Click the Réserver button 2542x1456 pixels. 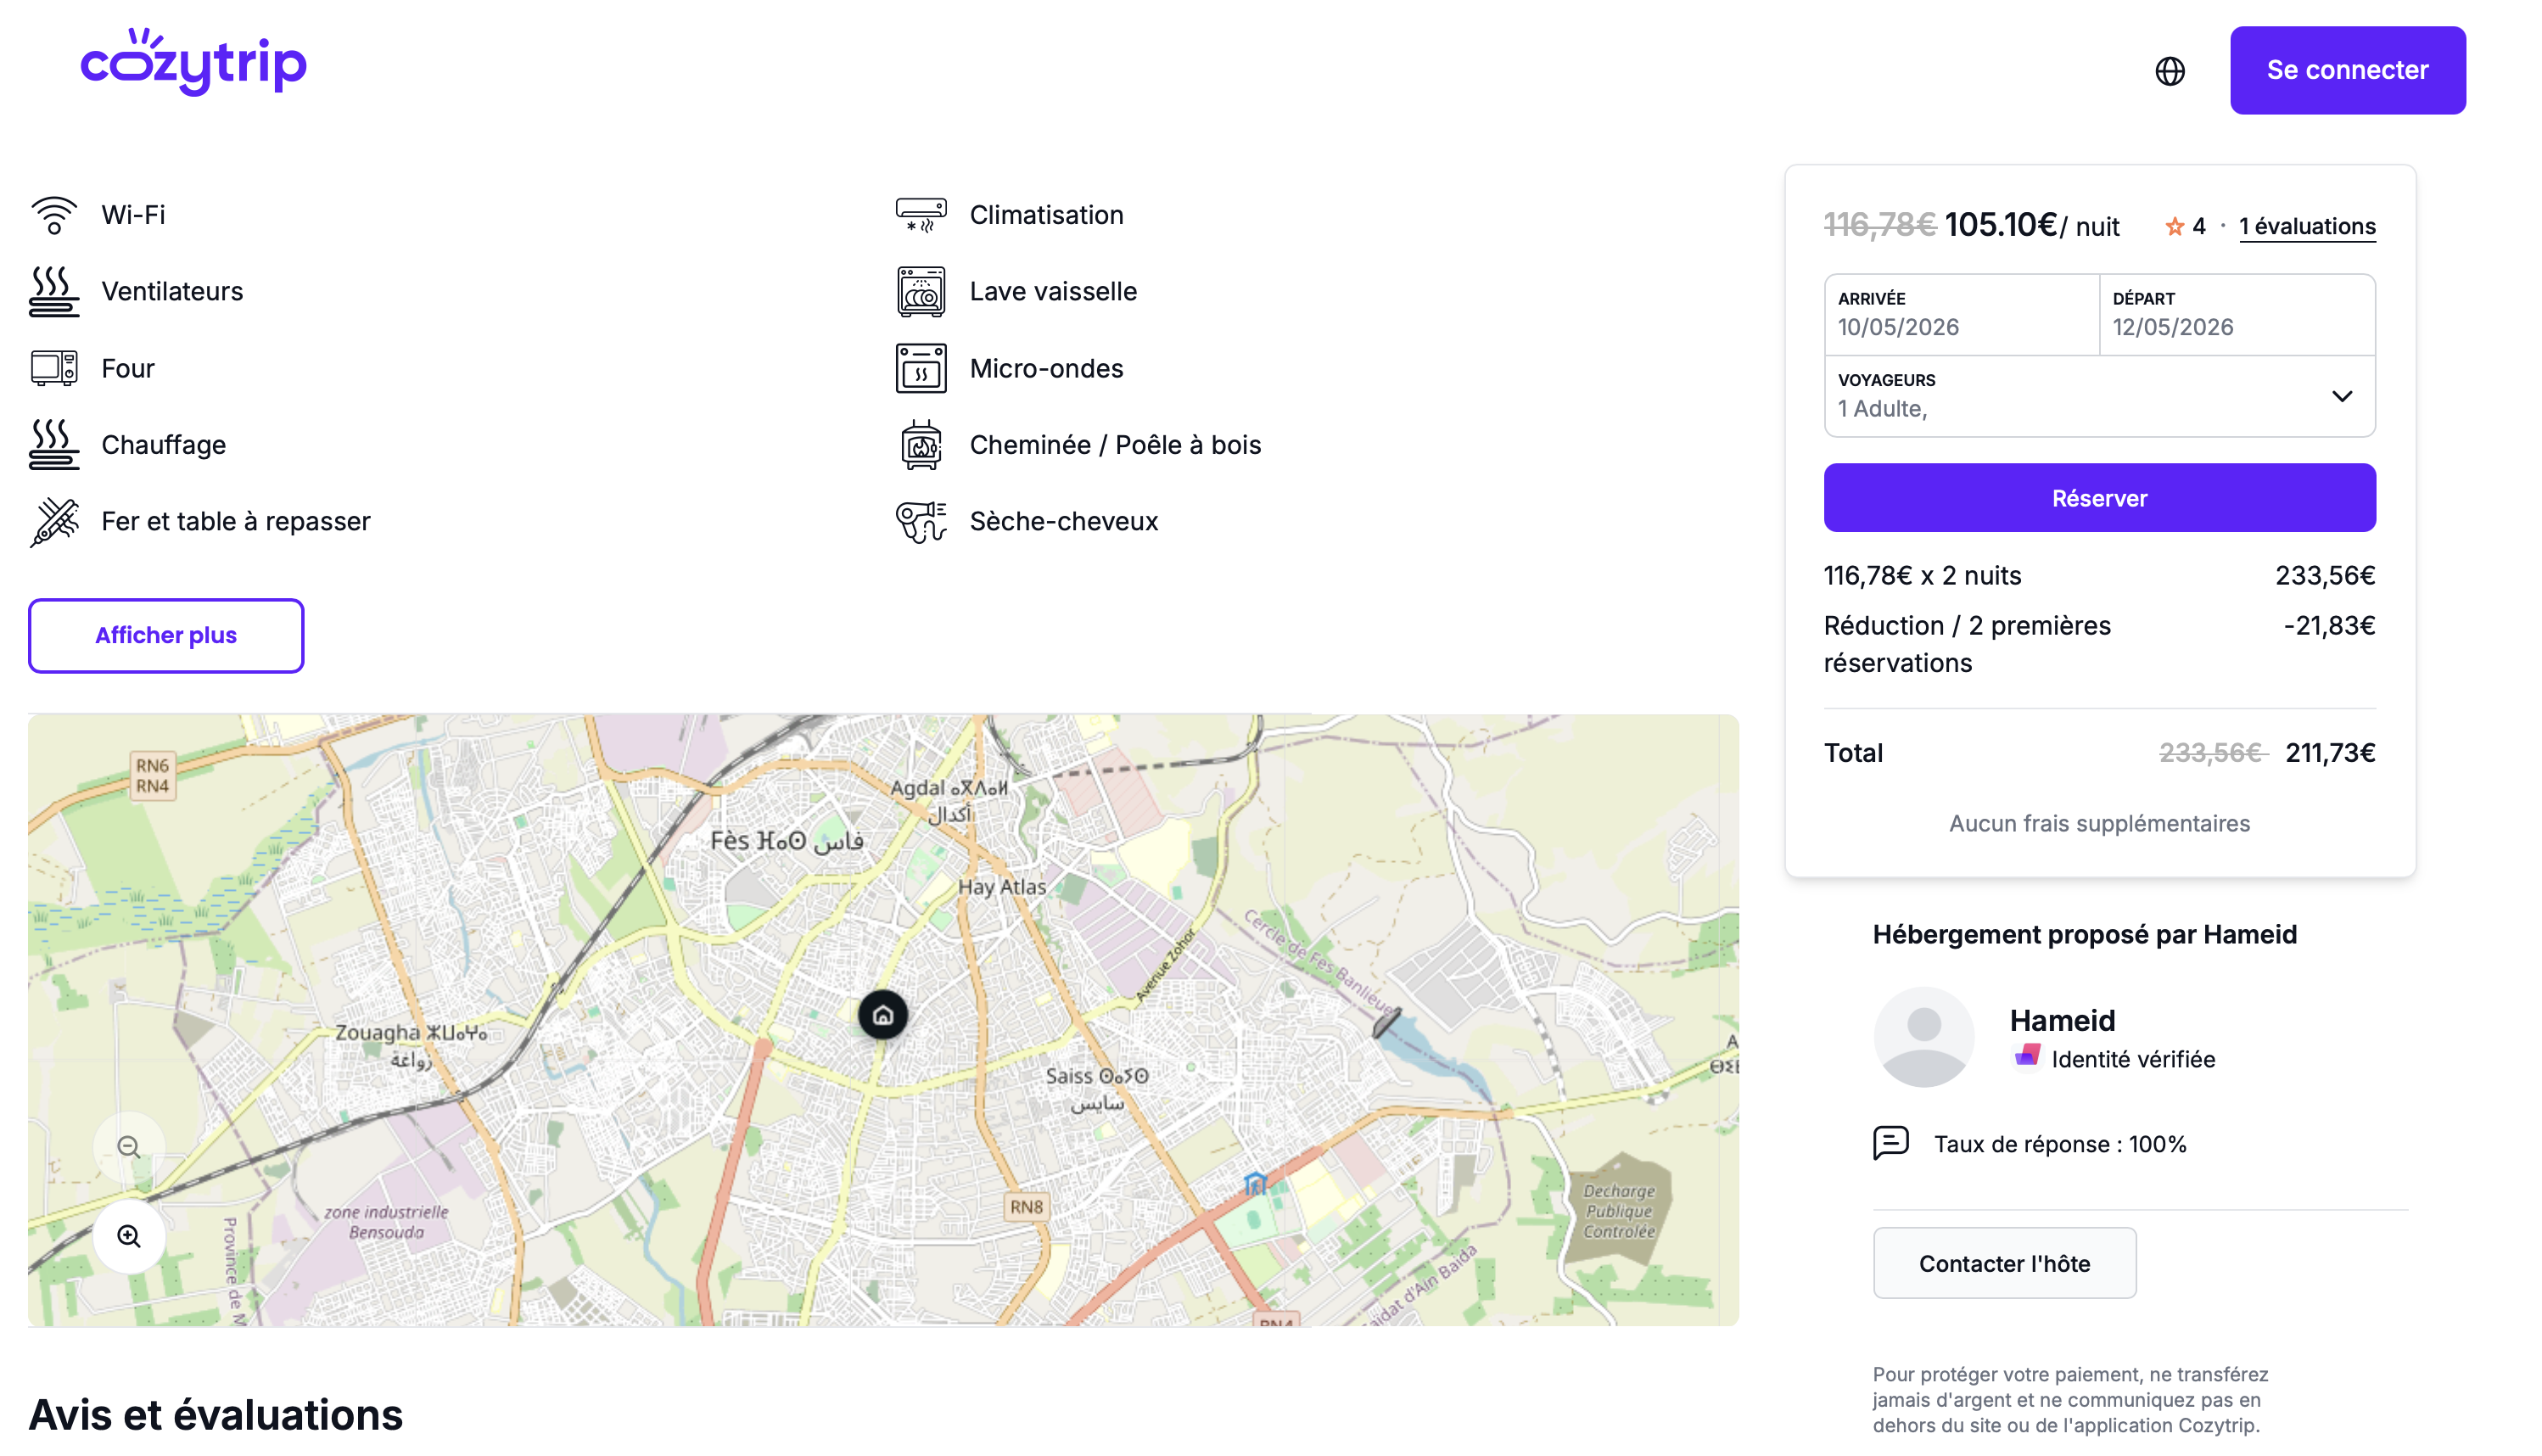pyautogui.click(x=2099, y=497)
